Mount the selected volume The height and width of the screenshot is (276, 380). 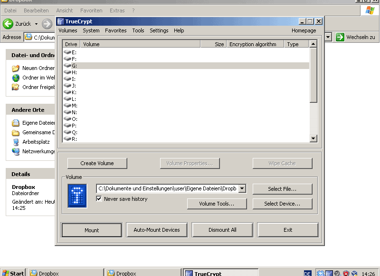click(x=92, y=230)
